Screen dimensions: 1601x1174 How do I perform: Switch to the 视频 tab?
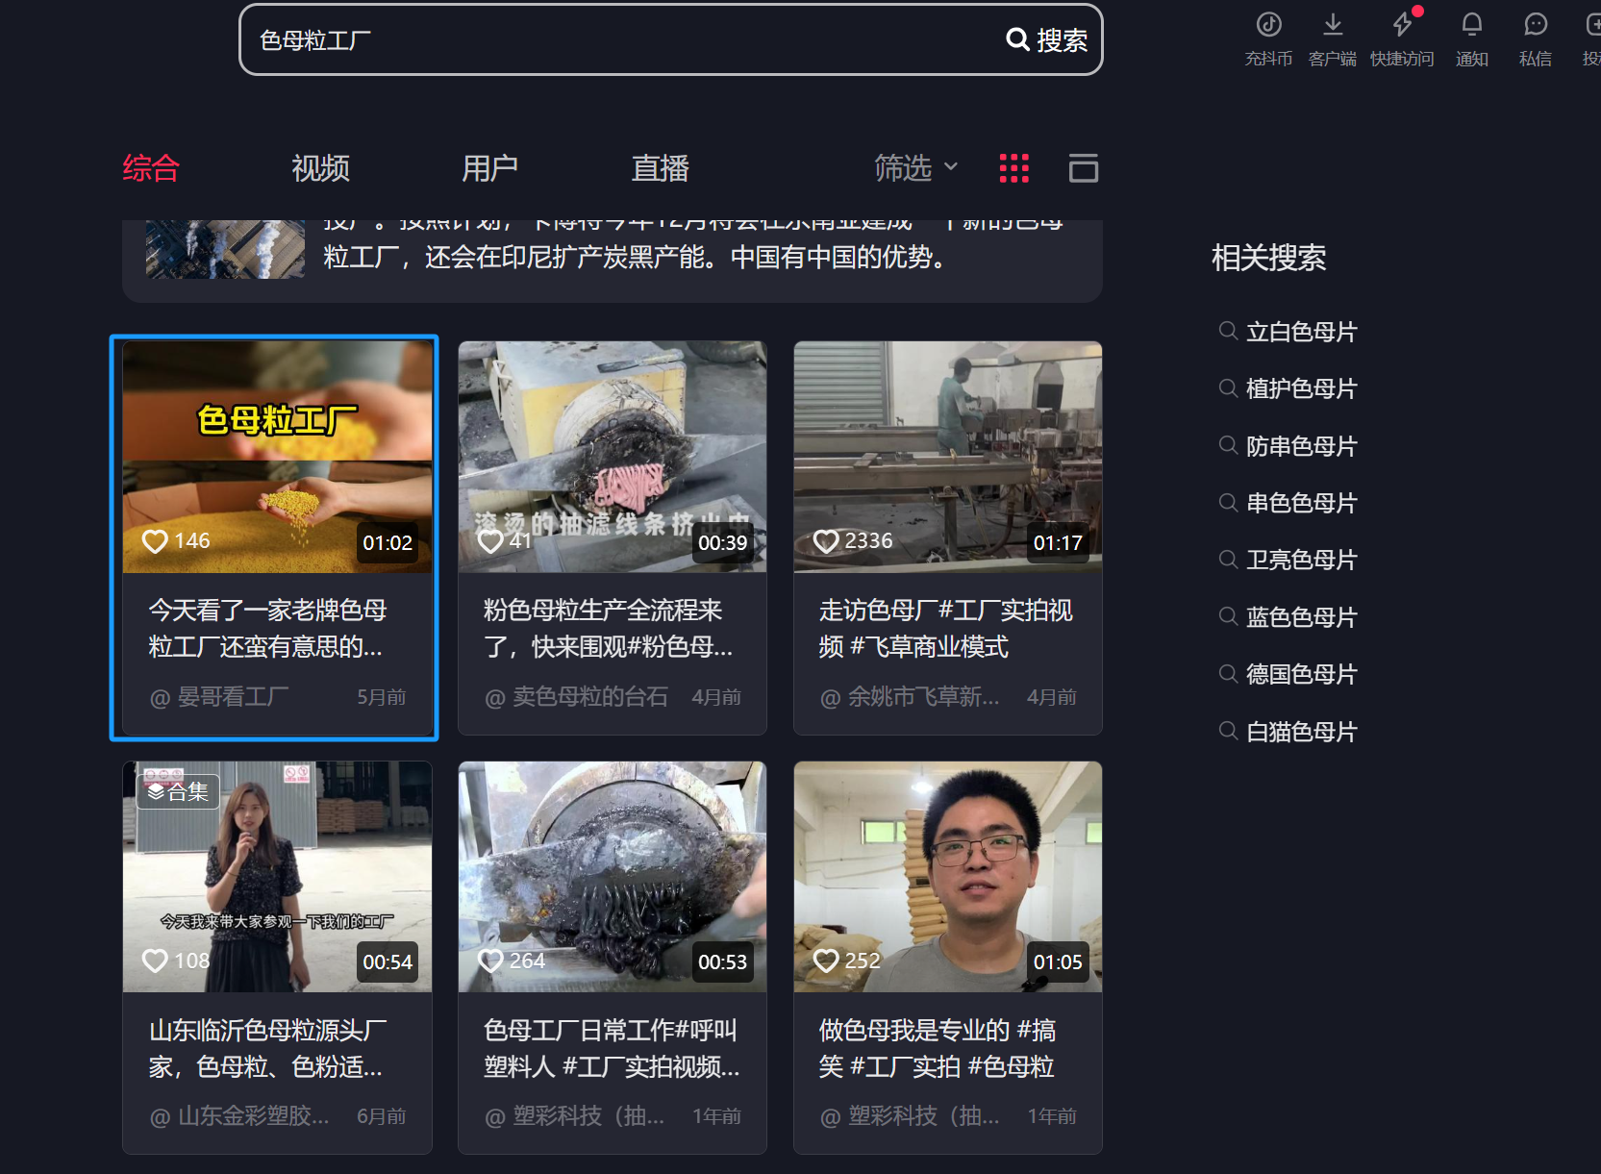(x=320, y=168)
